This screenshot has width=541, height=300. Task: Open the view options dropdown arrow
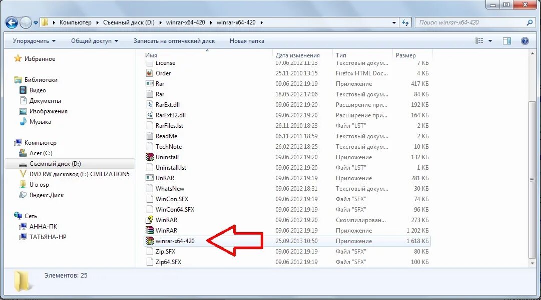(x=490, y=41)
